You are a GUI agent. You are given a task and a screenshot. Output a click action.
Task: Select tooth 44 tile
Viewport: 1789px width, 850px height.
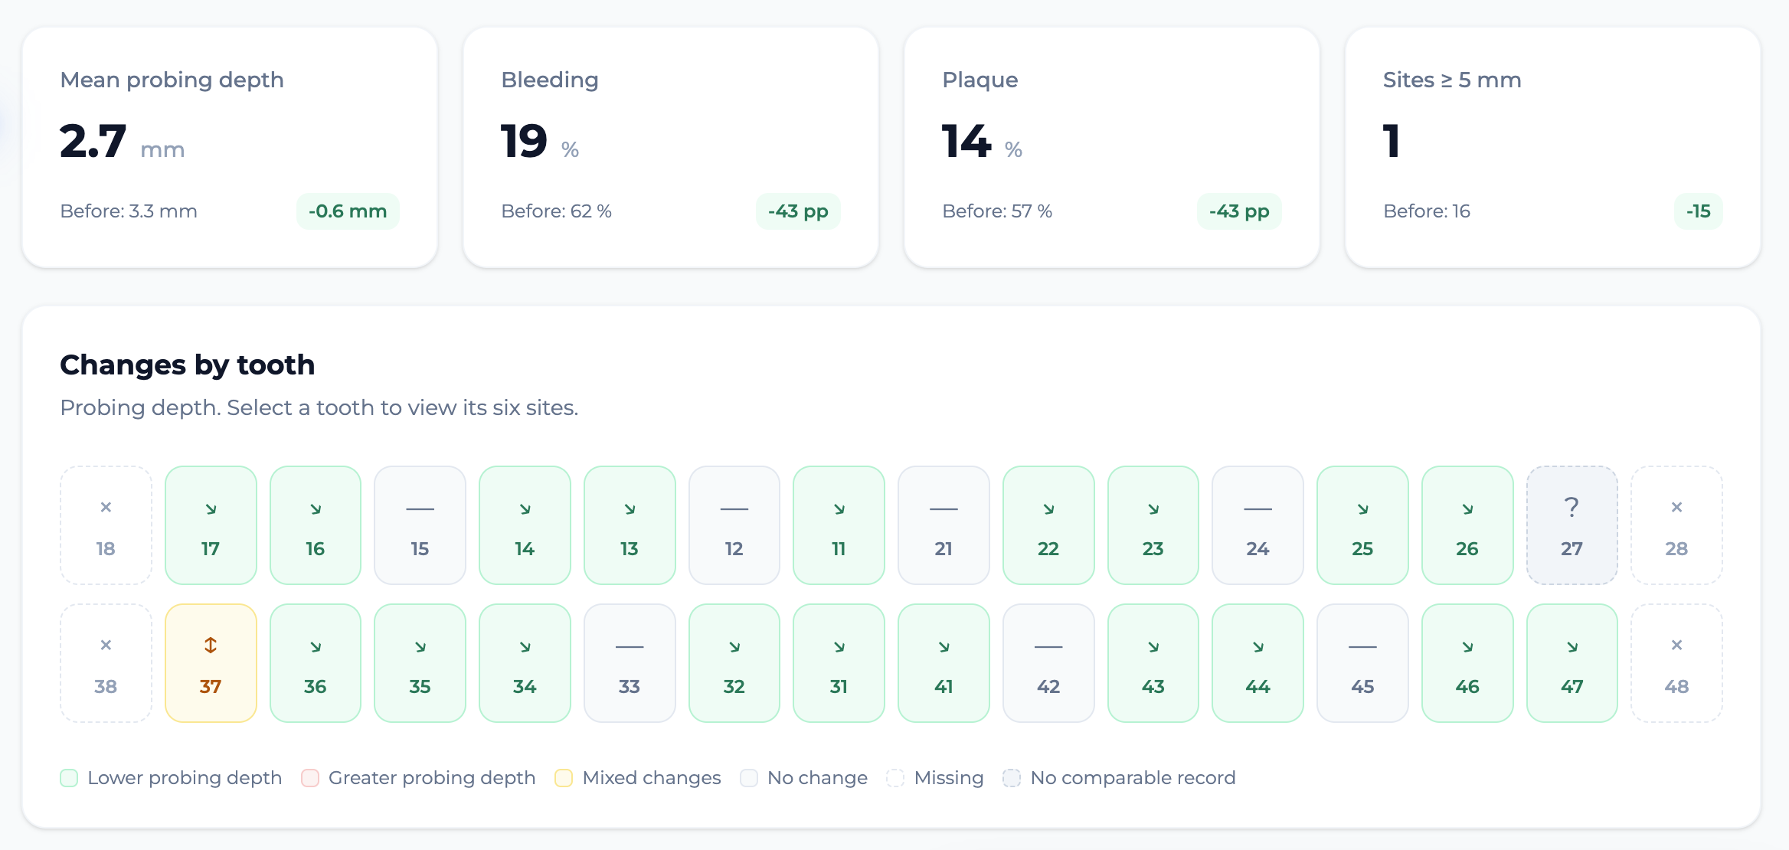click(1258, 663)
